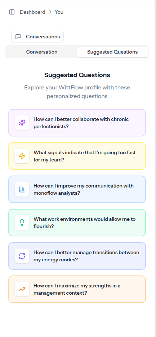
Task: Click the yellow lightning bolt icon
Action: (22, 156)
